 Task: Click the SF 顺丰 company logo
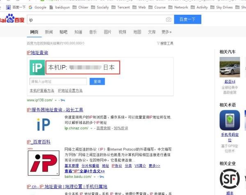tap(230, 179)
